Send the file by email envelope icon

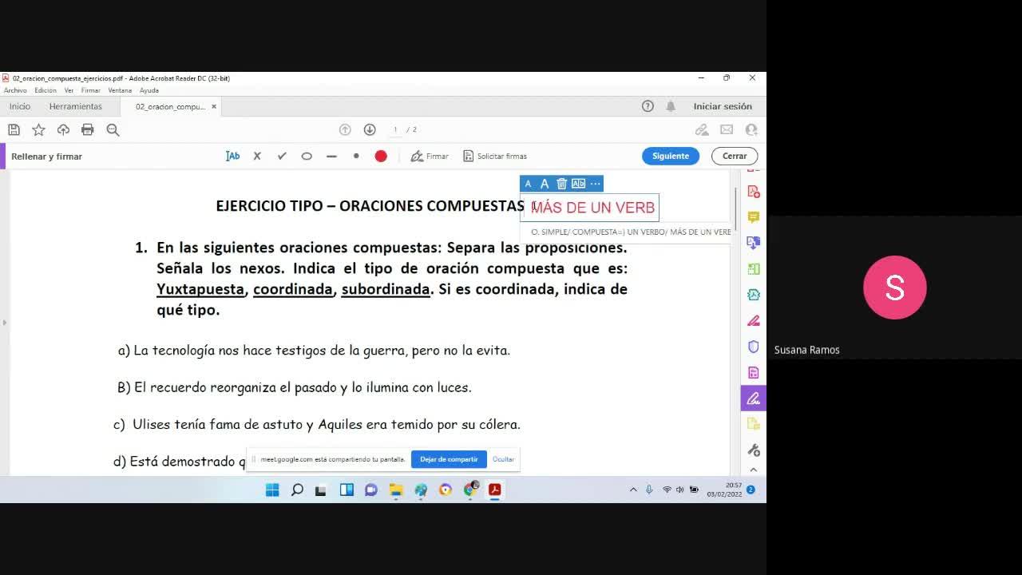(727, 129)
